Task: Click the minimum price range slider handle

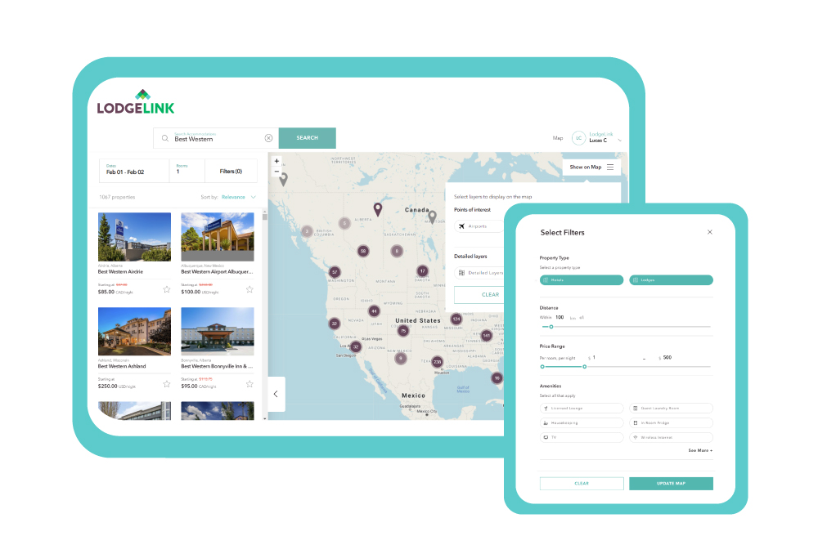Action: click(x=541, y=367)
